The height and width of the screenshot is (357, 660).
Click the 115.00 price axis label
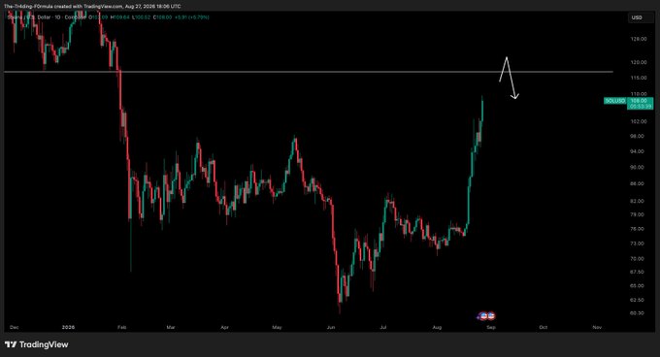point(638,78)
